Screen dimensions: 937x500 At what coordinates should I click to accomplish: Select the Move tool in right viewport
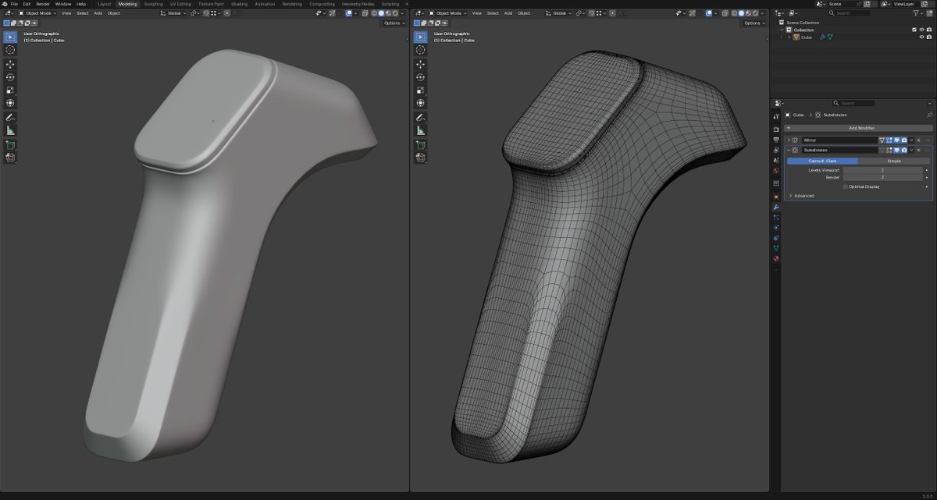point(421,64)
